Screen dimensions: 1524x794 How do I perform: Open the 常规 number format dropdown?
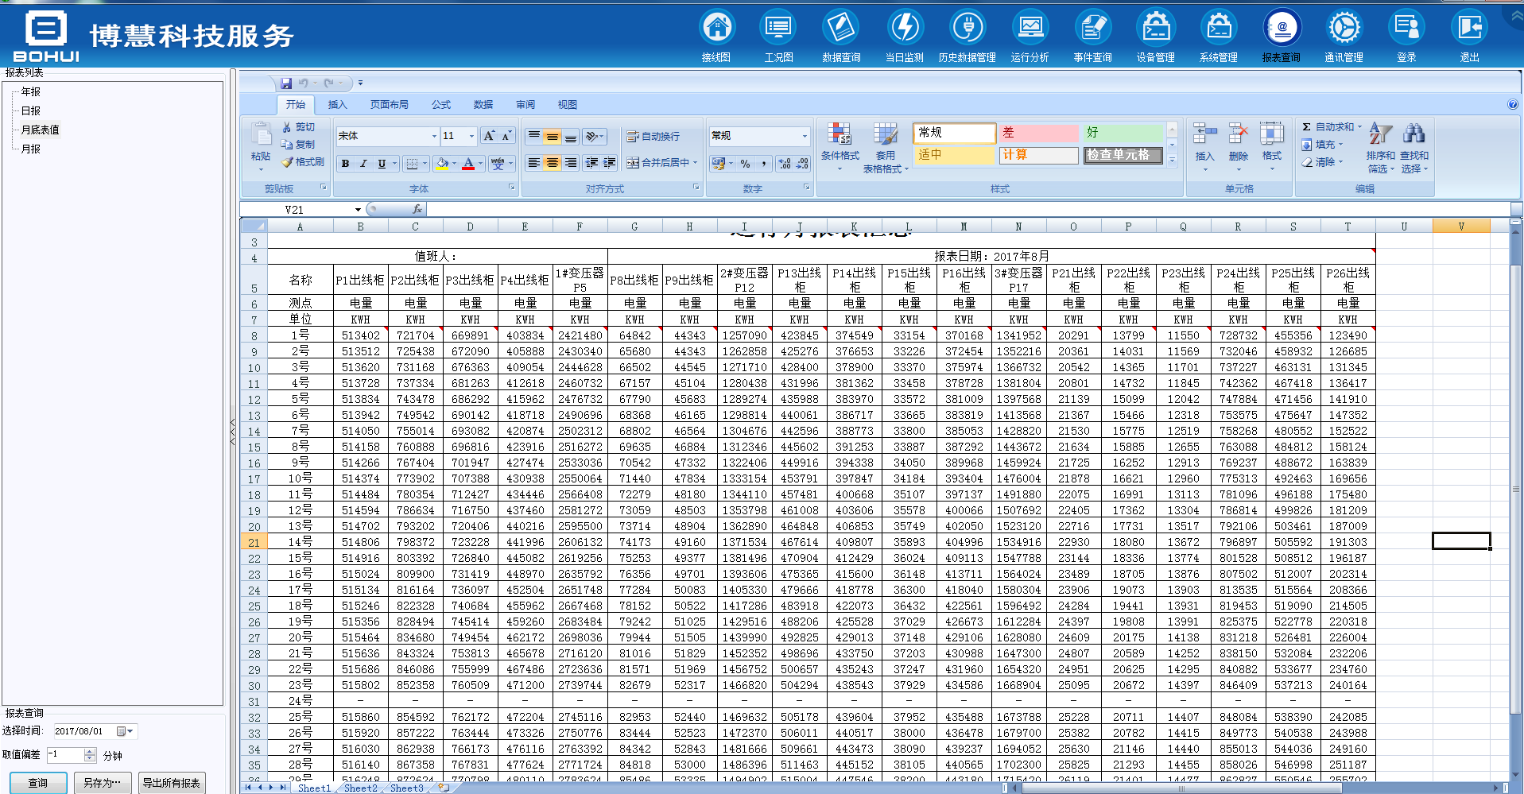tap(804, 136)
